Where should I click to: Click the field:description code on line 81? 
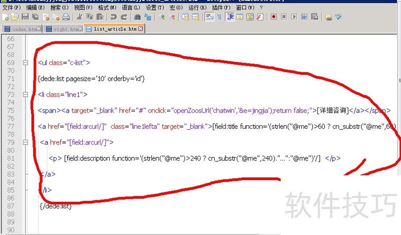point(192,158)
